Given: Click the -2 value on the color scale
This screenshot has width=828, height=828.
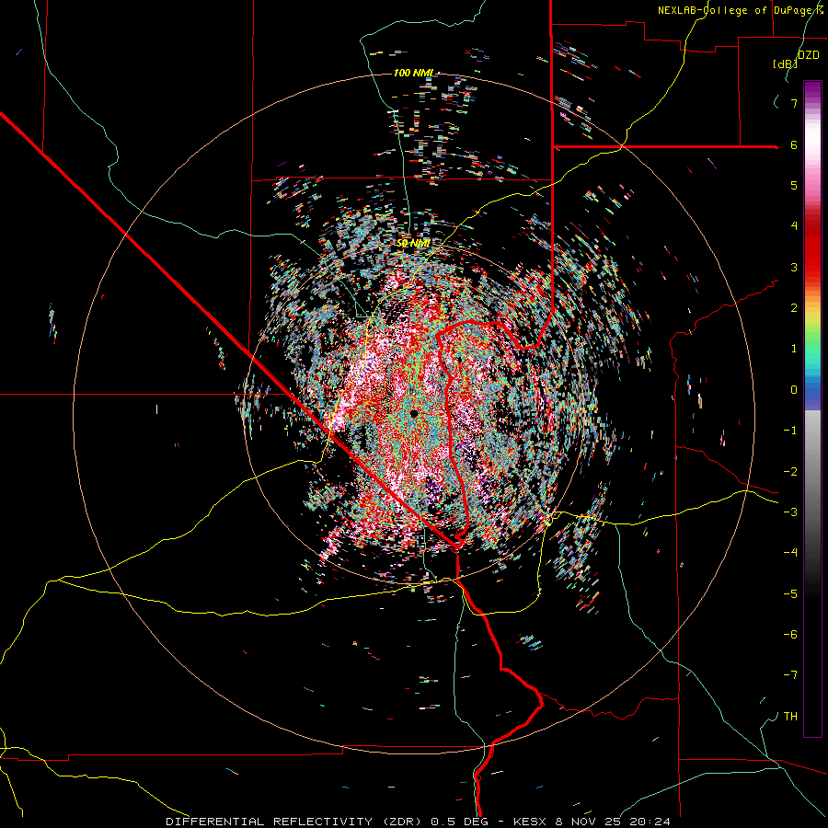Looking at the screenshot, I should [790, 471].
